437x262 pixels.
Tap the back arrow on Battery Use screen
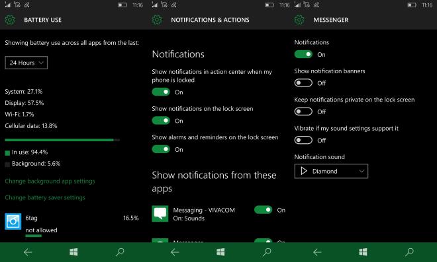(28, 252)
